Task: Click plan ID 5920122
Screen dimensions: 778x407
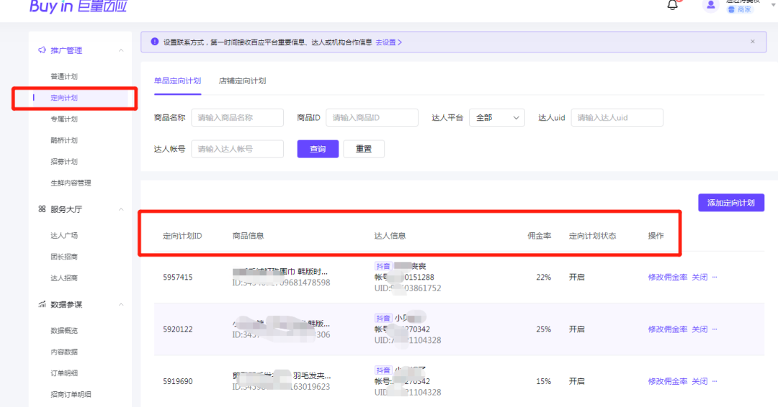Action: coord(178,329)
